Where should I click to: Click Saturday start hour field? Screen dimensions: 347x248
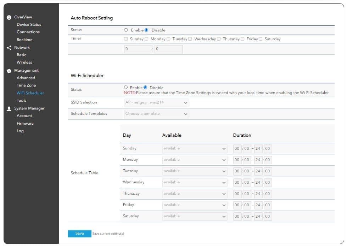tap(237, 217)
